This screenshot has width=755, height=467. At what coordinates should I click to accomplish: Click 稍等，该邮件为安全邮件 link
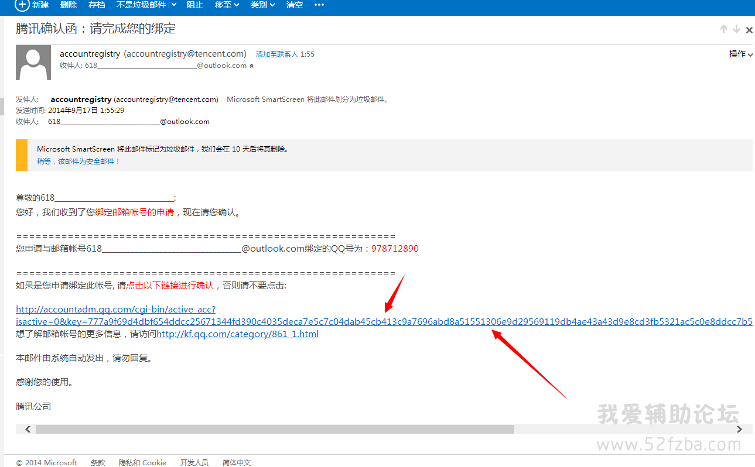pyautogui.click(x=78, y=162)
